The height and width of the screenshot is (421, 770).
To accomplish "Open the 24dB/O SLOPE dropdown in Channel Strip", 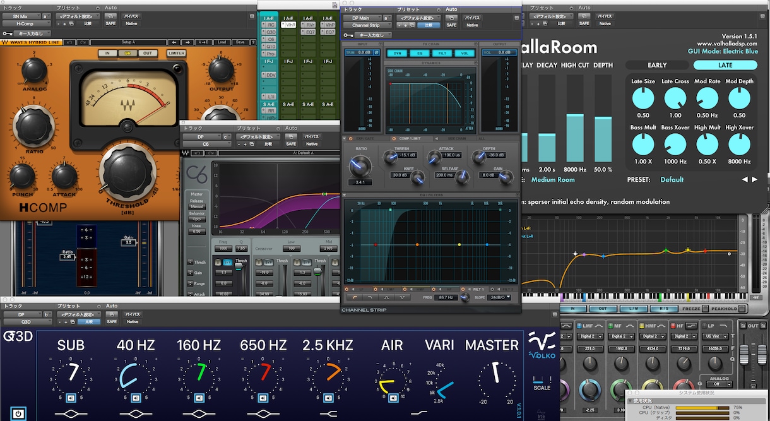I will click(x=499, y=297).
